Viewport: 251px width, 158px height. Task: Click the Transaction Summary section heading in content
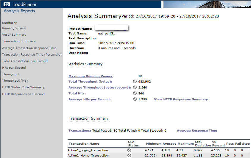[x=88, y=118]
